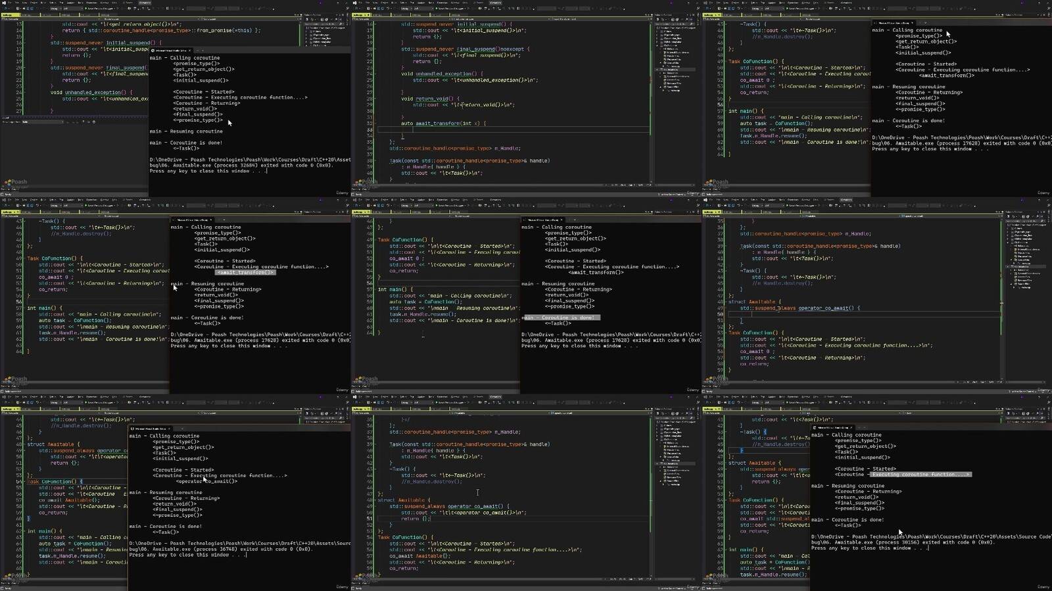
Task: Click highlighted 'Executing coroutine function' console text
Action: pyautogui.click(x=920, y=474)
